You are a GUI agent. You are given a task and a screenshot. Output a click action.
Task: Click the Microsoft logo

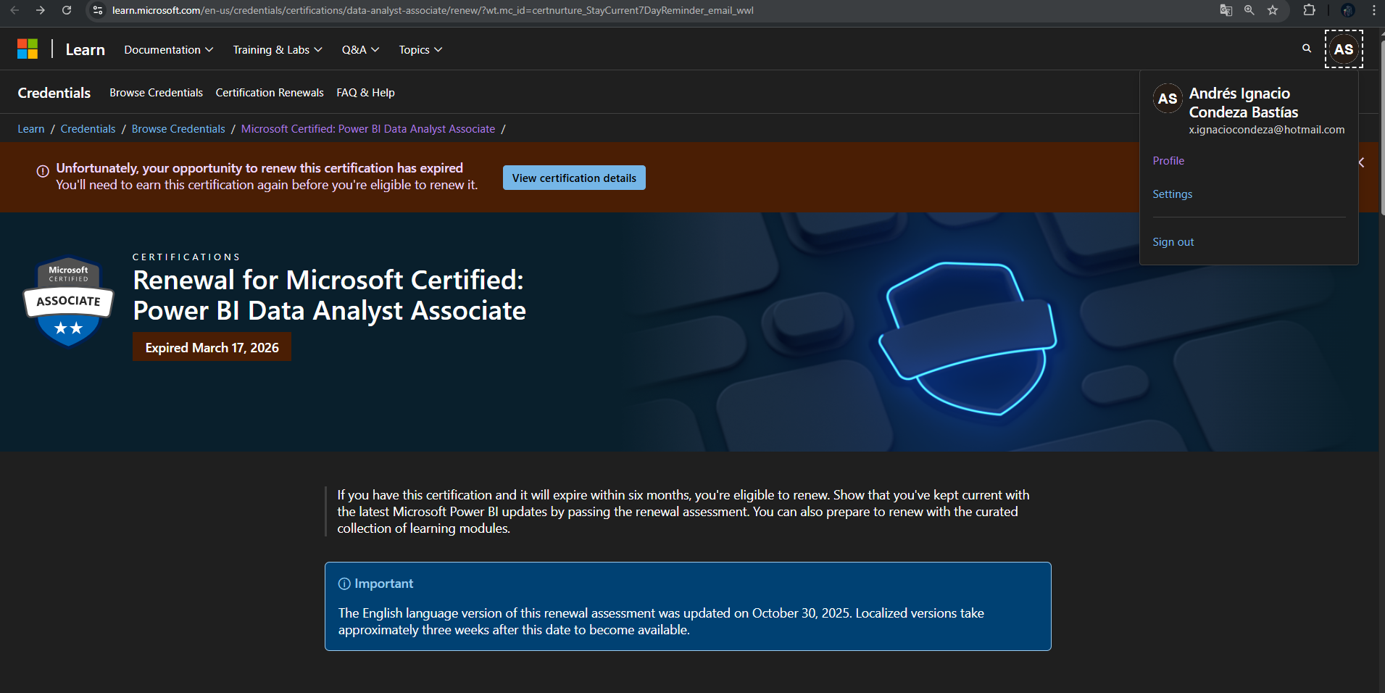pyautogui.click(x=28, y=49)
